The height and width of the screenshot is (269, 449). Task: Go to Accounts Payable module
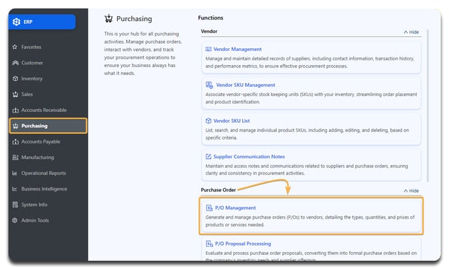[41, 142]
